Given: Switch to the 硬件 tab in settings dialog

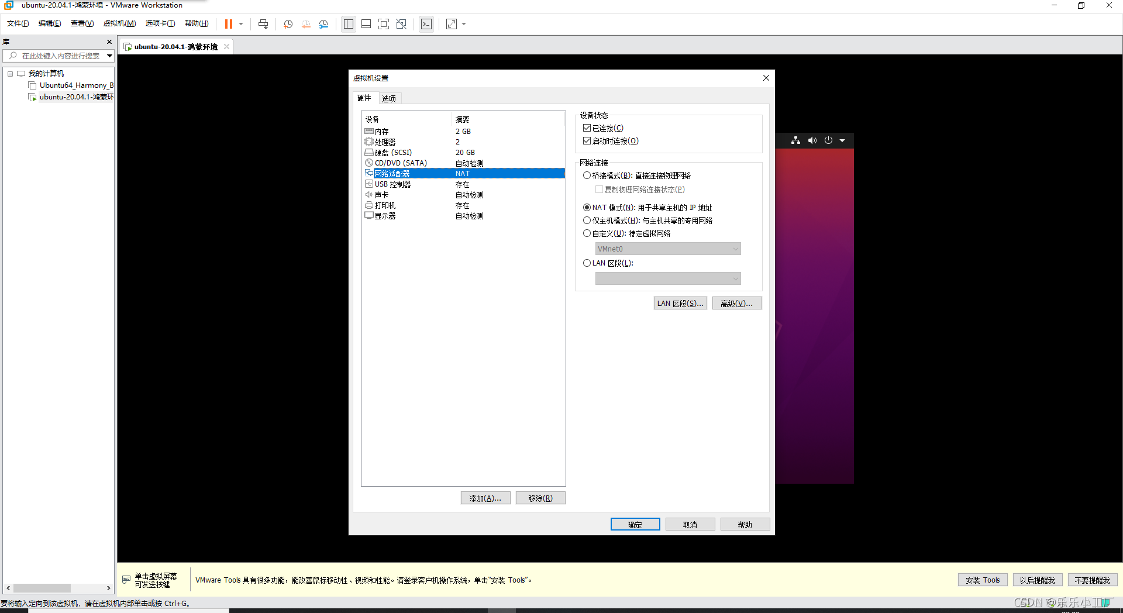Looking at the screenshot, I should pyautogui.click(x=364, y=98).
